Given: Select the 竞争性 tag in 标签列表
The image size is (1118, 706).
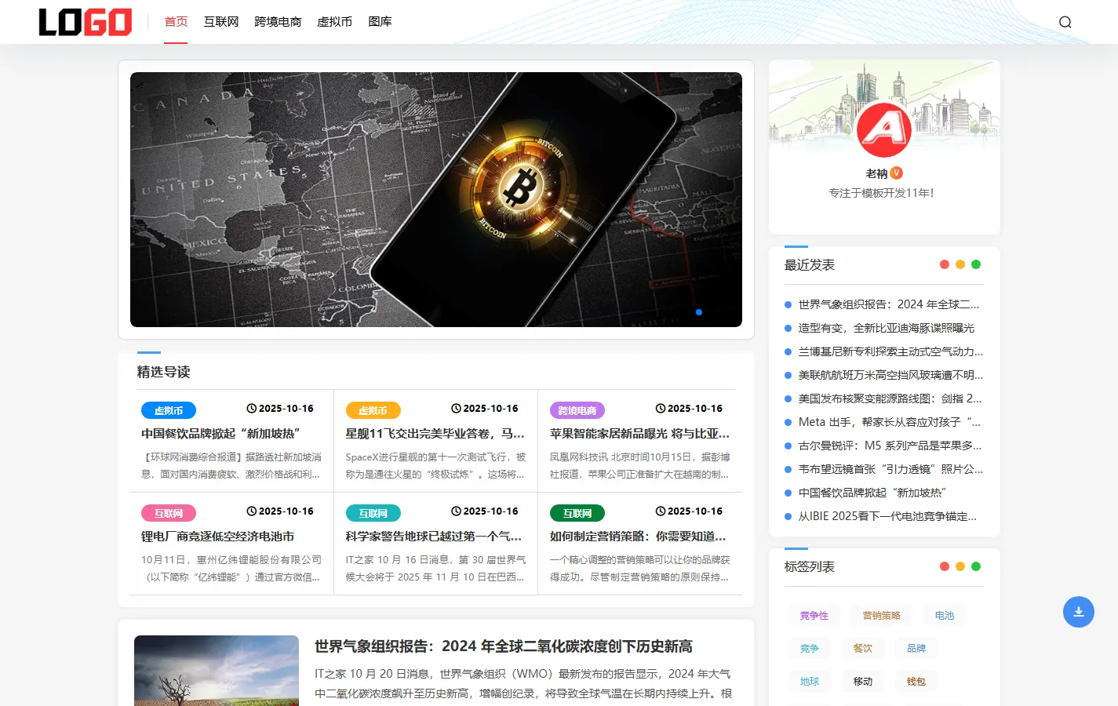Looking at the screenshot, I should coord(814,616).
